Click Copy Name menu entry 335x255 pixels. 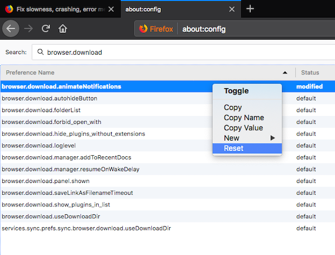click(243, 118)
